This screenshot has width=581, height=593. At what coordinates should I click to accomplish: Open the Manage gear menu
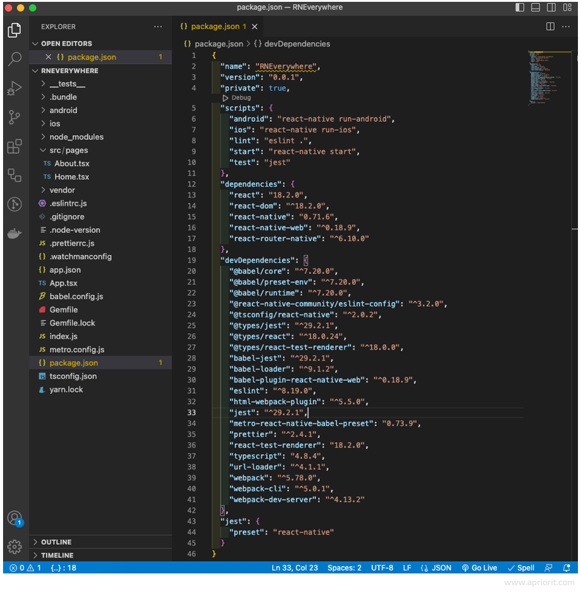15,547
